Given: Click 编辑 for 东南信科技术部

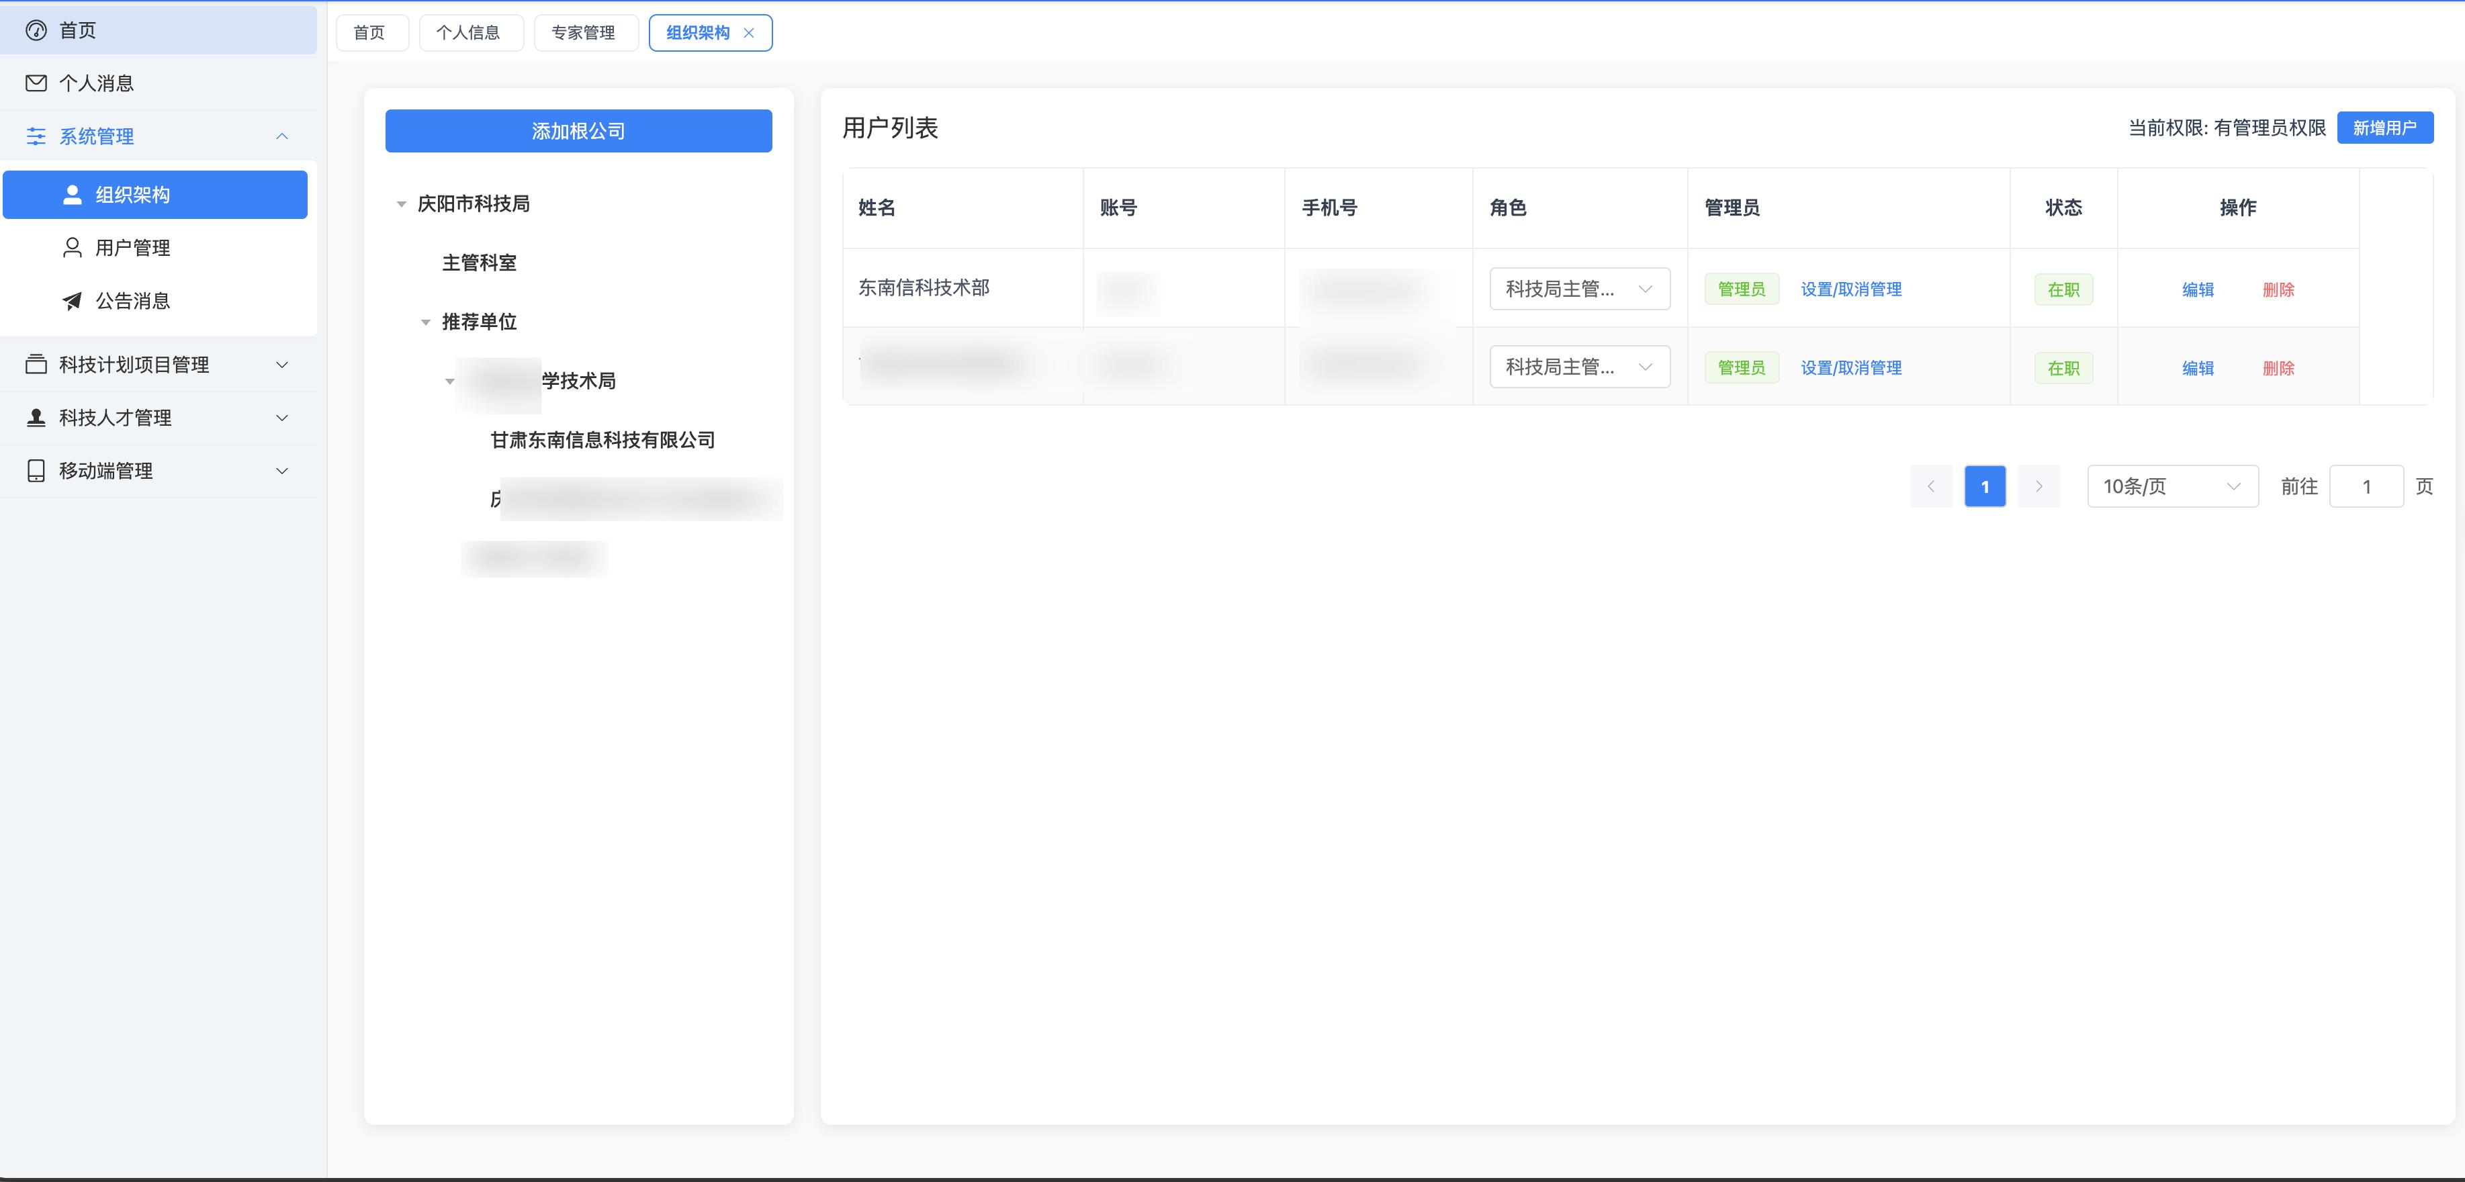Looking at the screenshot, I should click(2198, 290).
